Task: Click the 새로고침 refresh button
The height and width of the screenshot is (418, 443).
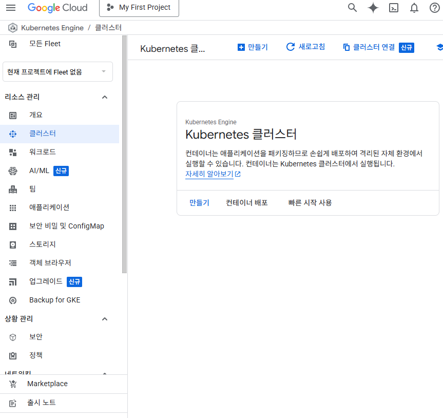Action: [x=306, y=47]
